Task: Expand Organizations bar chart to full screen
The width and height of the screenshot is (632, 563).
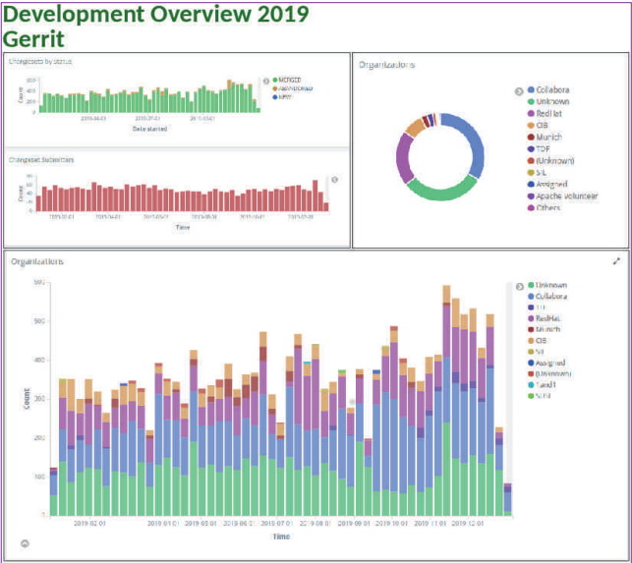Action: pos(616,261)
